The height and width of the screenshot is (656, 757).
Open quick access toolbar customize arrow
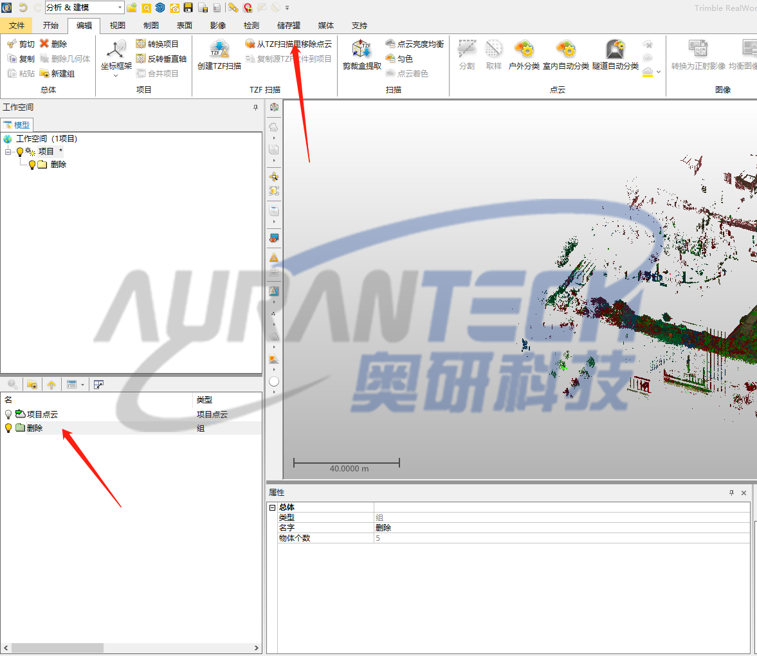(x=287, y=8)
